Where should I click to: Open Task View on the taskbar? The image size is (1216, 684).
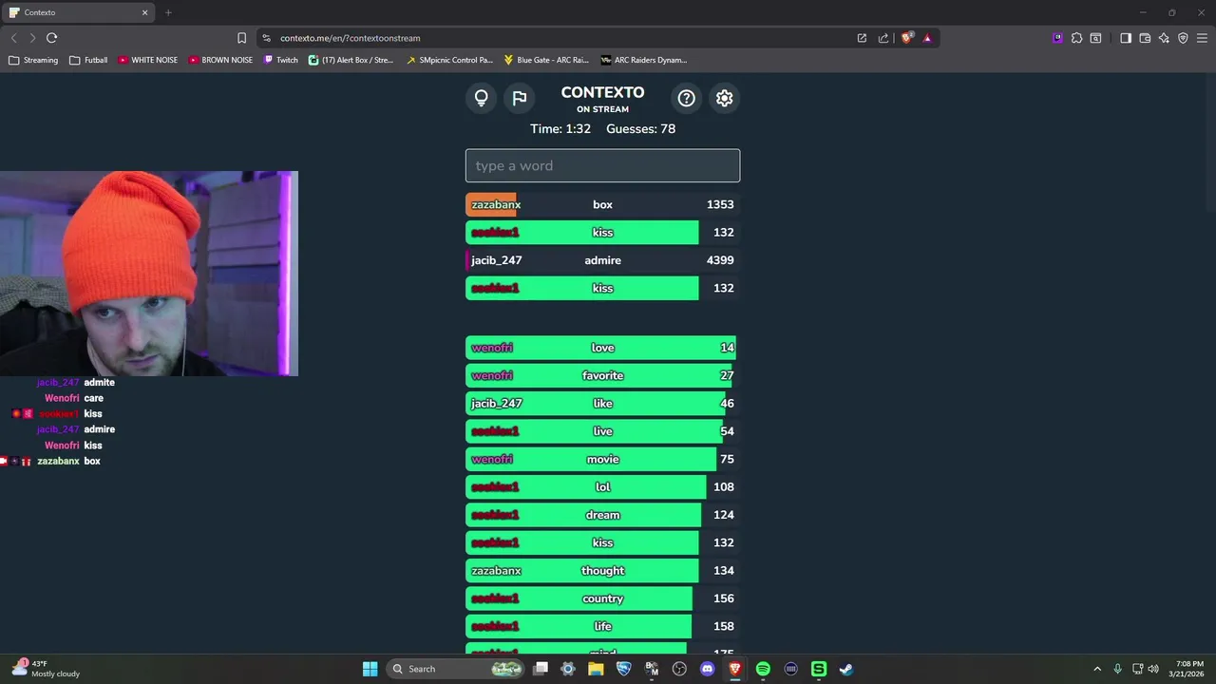[x=541, y=669]
